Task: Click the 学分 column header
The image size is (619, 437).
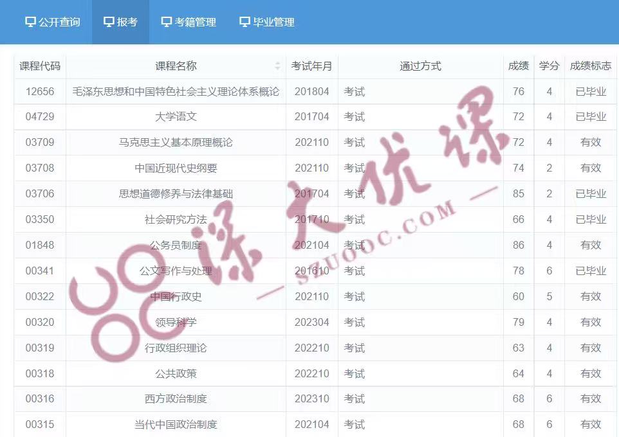Action: tap(549, 66)
